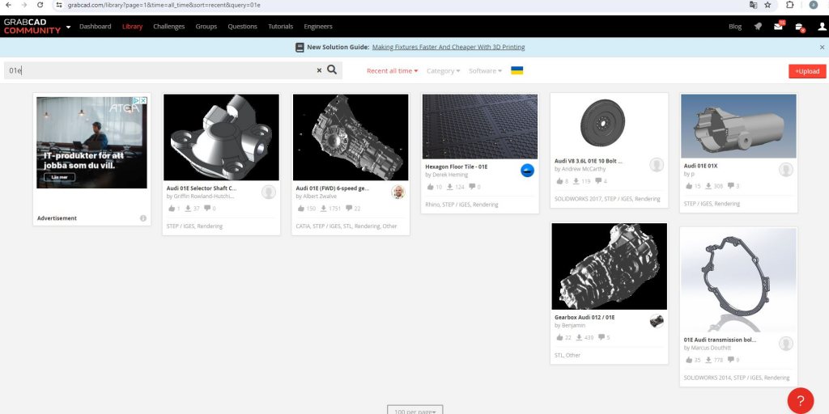Like the 01E Audi transmission bolt model
This screenshot has height=414, width=829.
689,360
